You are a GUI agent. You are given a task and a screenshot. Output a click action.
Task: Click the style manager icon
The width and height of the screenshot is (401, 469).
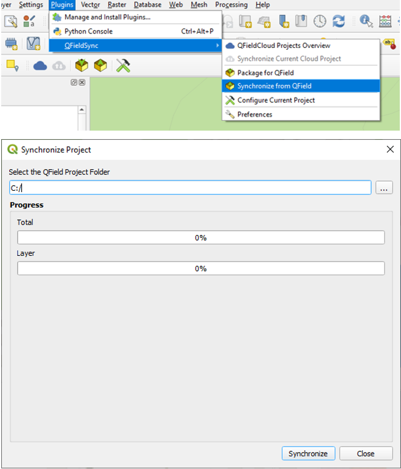coord(29,21)
